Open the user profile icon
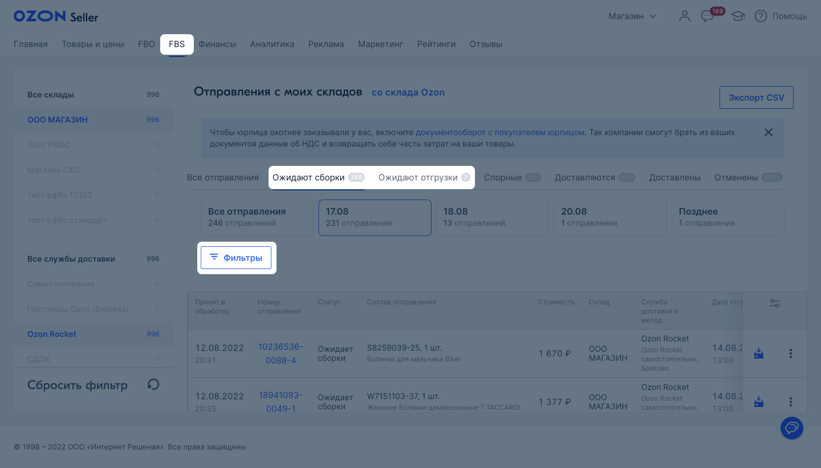Image resolution: width=821 pixels, height=468 pixels. pyautogui.click(x=684, y=16)
